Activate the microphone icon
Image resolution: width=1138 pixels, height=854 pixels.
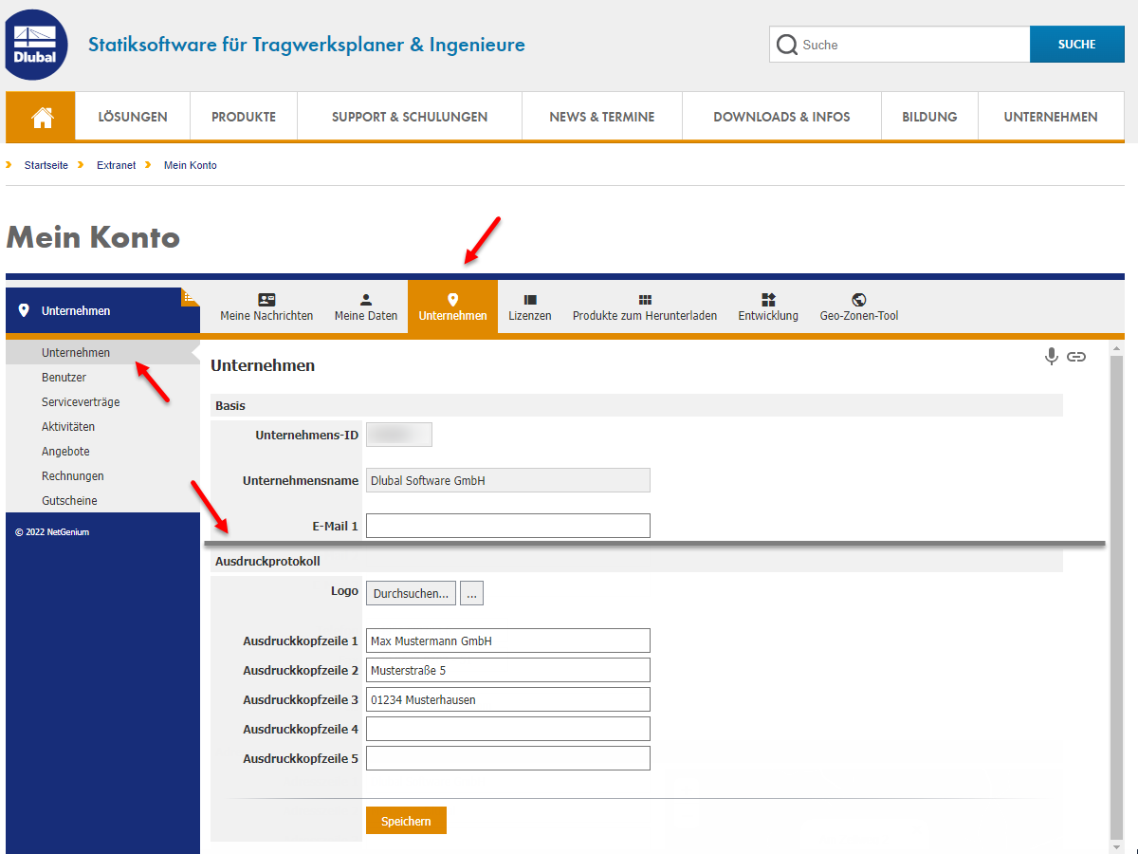(1051, 357)
